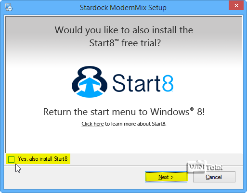
Task: Click the 'to learn more about Start8' text
Action: (136, 124)
